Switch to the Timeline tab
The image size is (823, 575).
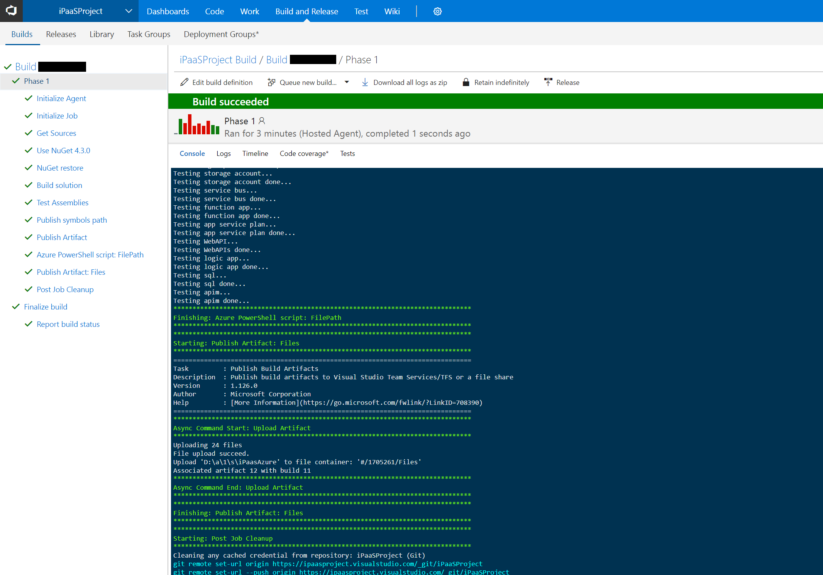point(255,154)
